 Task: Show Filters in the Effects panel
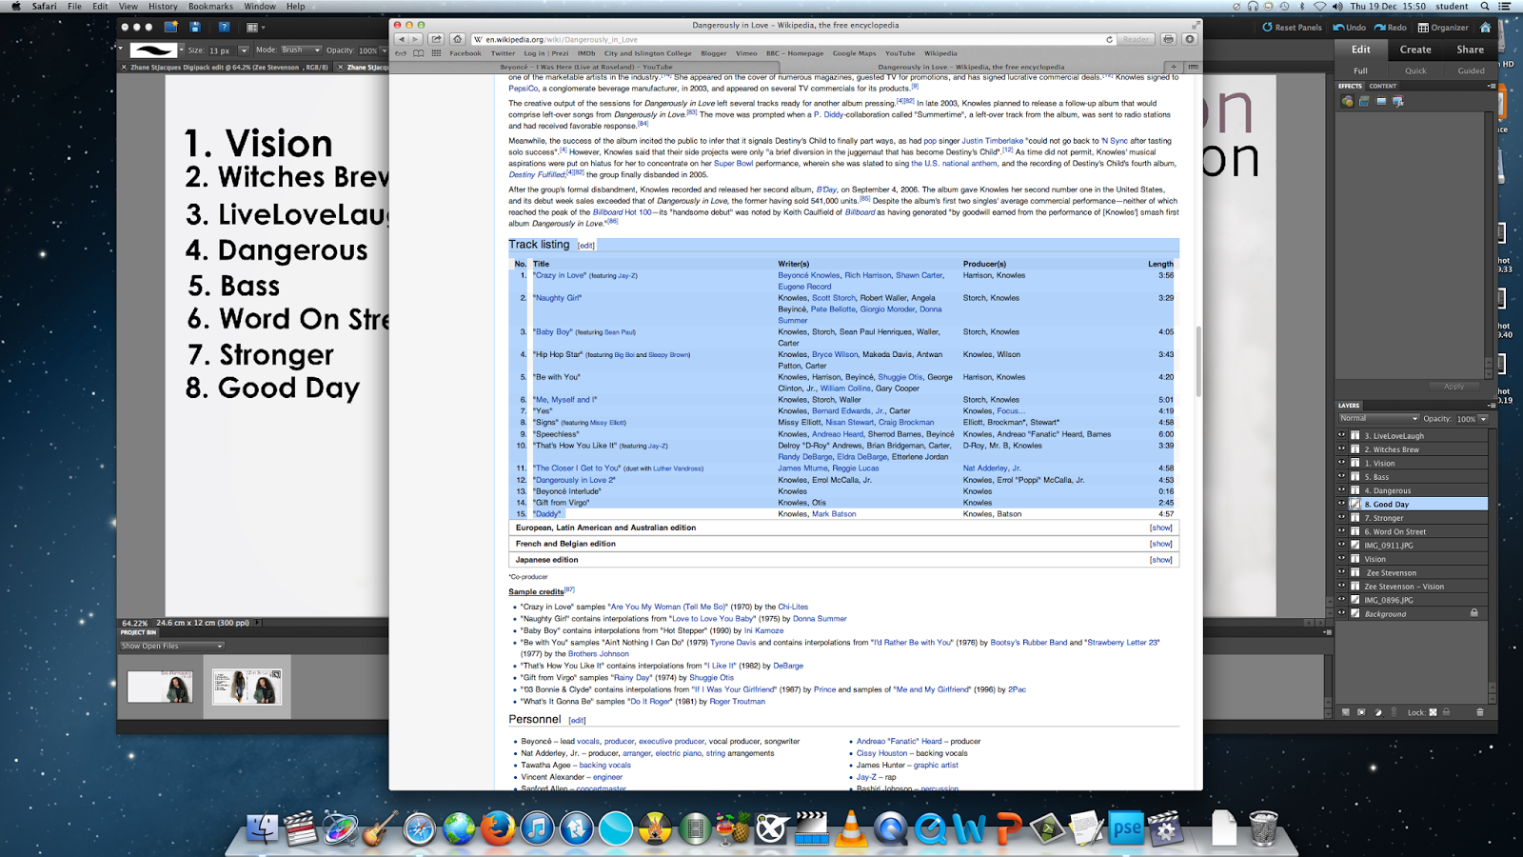tap(1347, 101)
